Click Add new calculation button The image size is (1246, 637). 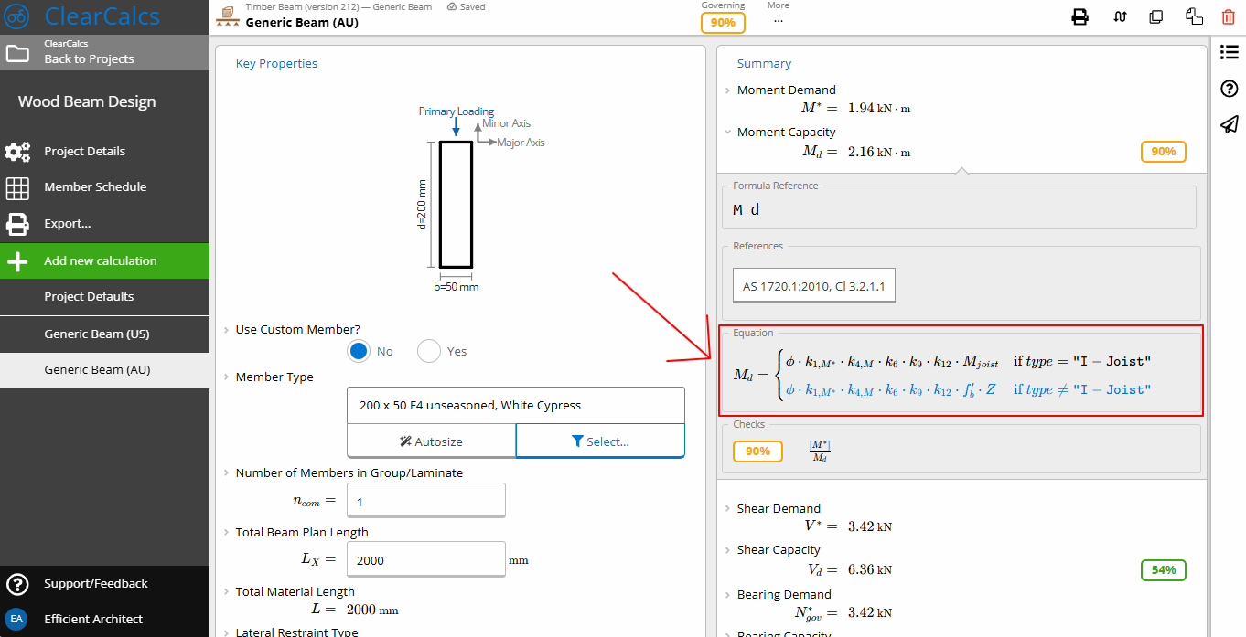(104, 260)
